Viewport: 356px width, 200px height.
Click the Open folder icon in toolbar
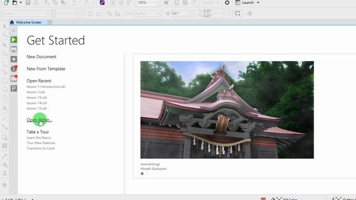coord(15,2)
